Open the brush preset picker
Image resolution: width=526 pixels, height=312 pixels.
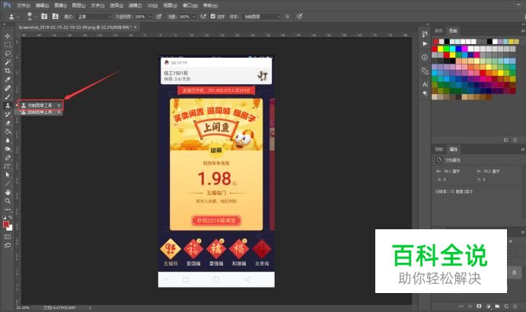(x=30, y=16)
